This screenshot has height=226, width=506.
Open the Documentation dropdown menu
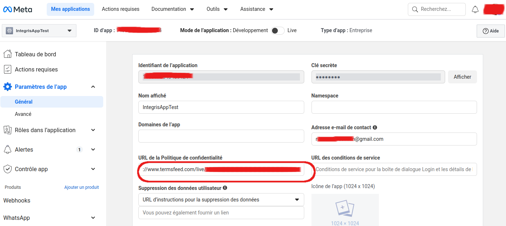pyautogui.click(x=173, y=9)
